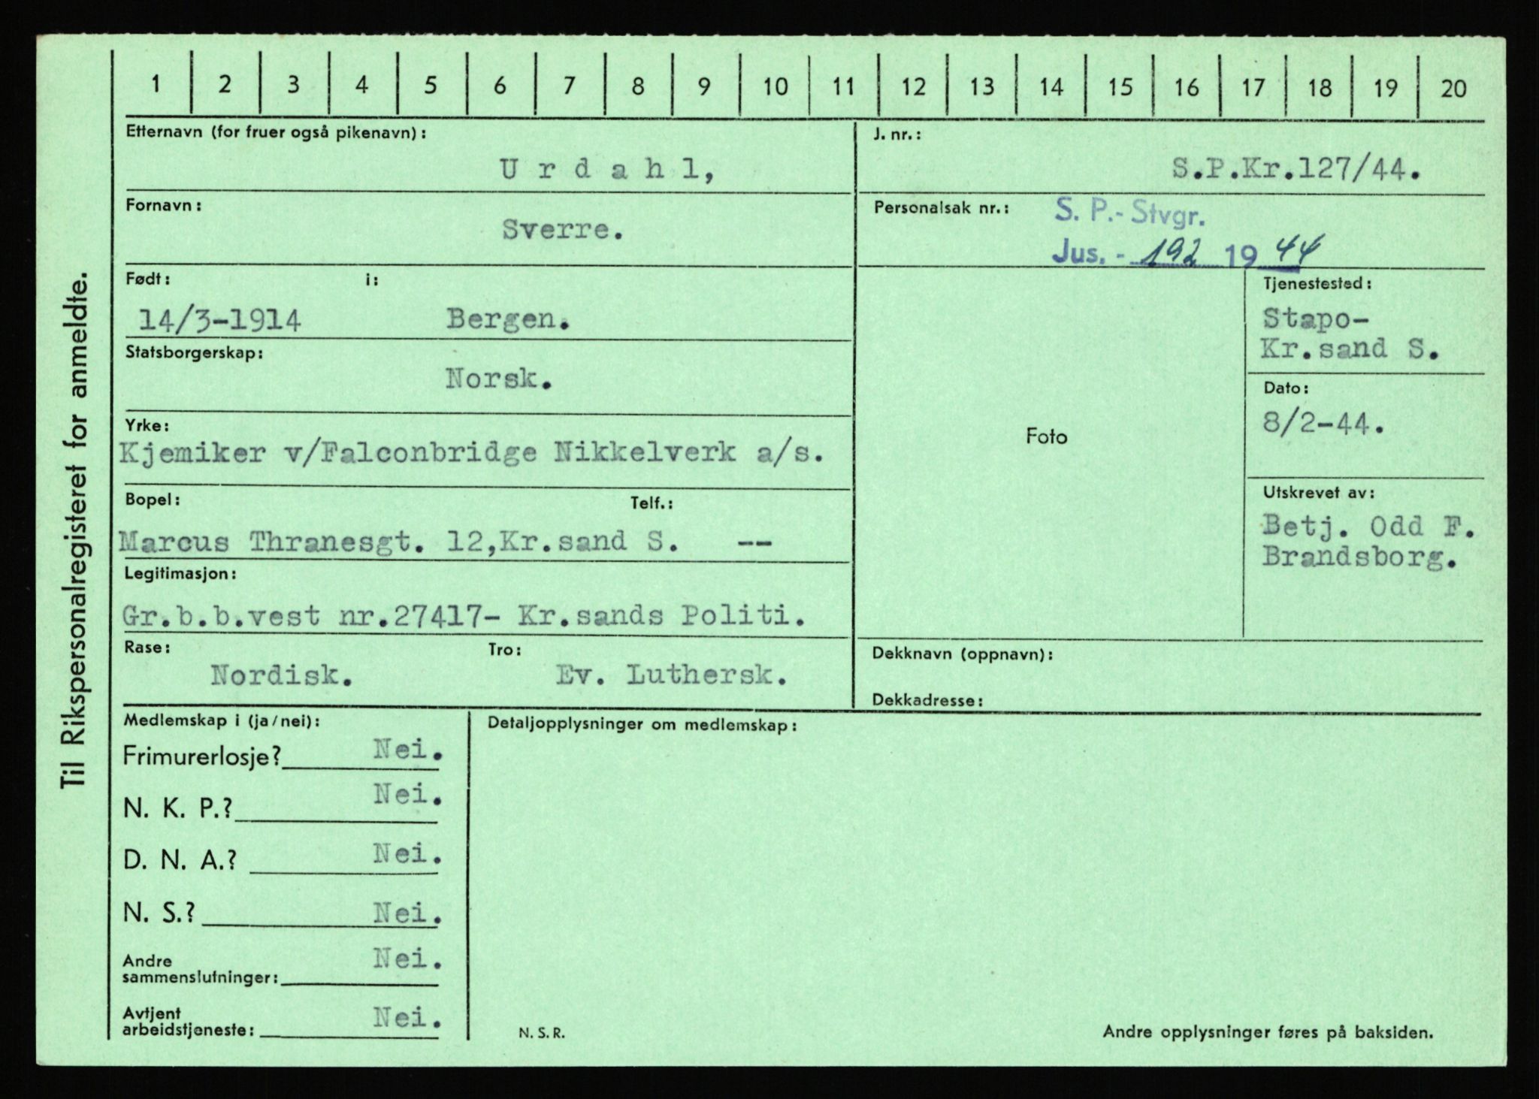Click the 'Dekkadresse:' label
Viewport: 1539px width, 1099px height.
click(927, 702)
